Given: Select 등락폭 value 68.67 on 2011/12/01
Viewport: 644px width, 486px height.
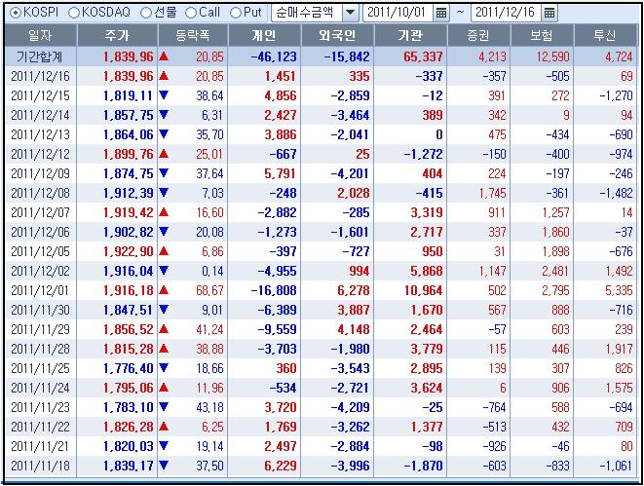Looking at the screenshot, I should tap(209, 290).
